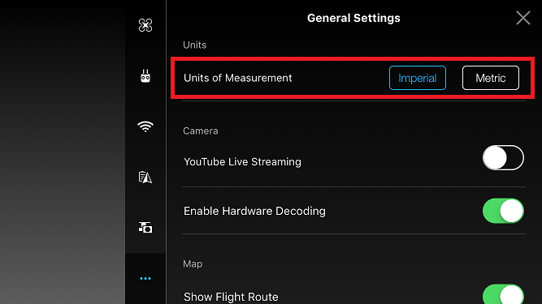Tap the dimmed camera view area

(63, 152)
